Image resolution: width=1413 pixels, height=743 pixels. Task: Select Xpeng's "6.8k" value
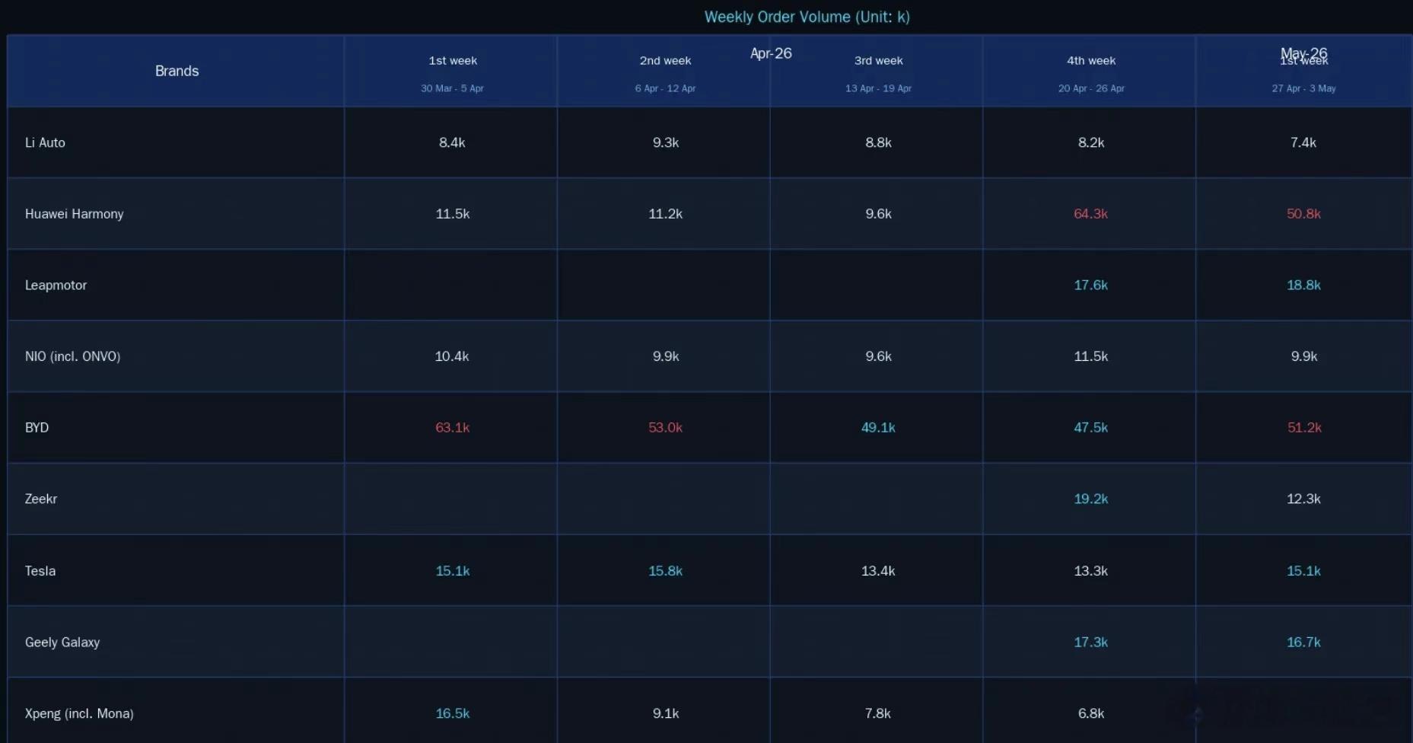pos(1091,713)
